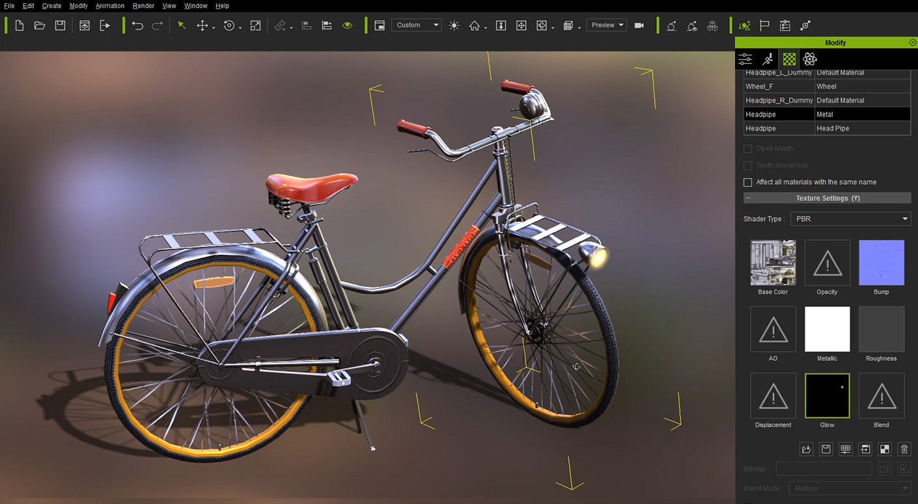The height and width of the screenshot is (504, 918).
Task: Load a texture with the folder-arrow icon
Action: pyautogui.click(x=807, y=449)
